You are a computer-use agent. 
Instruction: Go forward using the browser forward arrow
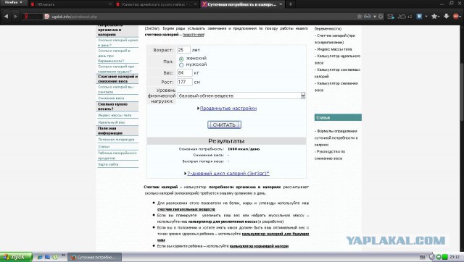[x=15, y=17]
